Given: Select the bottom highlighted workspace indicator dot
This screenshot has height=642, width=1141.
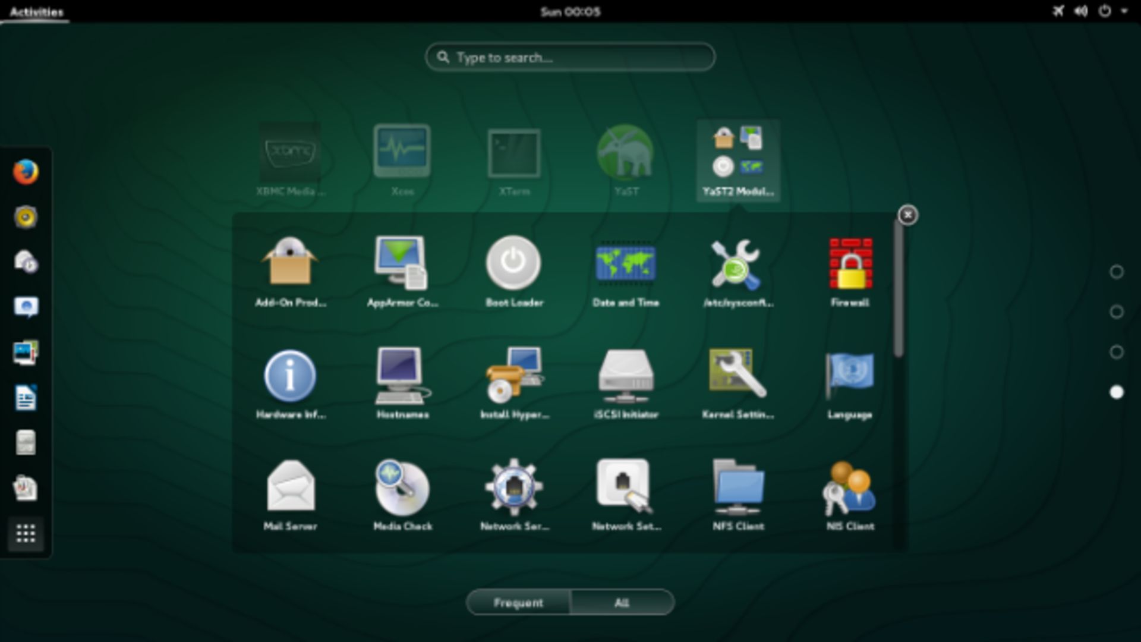Looking at the screenshot, I should pos(1116,391).
